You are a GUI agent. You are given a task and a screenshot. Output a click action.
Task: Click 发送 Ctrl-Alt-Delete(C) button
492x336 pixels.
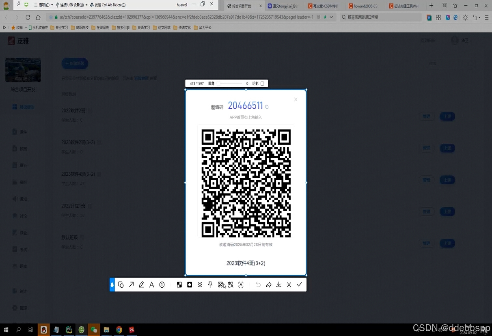coord(107,5)
